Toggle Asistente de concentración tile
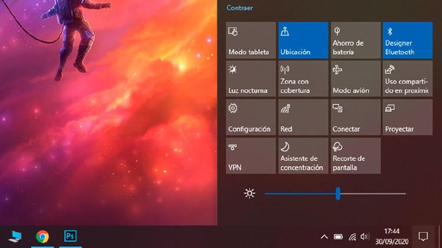The height and width of the screenshot is (248, 442). click(303, 156)
